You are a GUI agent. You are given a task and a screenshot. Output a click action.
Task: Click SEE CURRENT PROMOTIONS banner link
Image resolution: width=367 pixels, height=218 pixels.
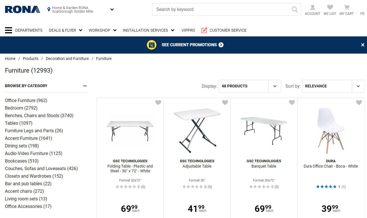189,45
